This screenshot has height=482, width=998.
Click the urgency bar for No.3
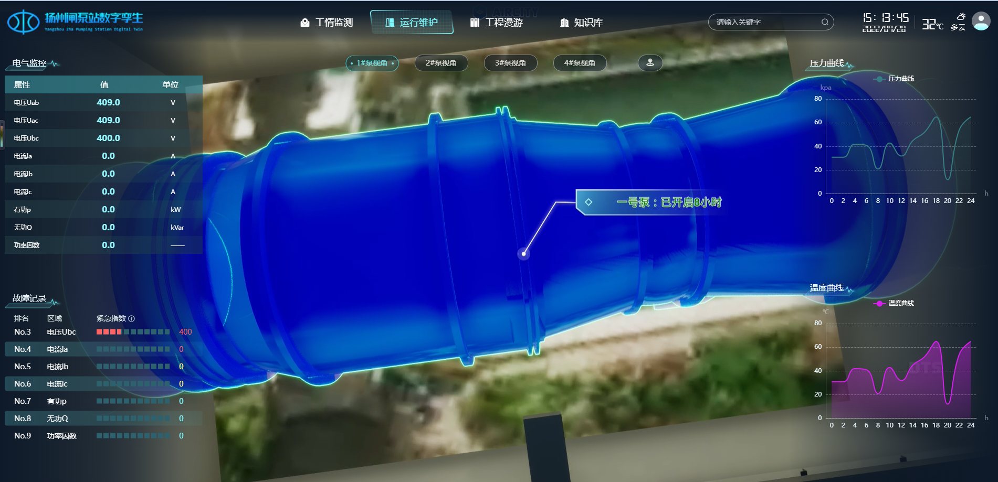click(x=133, y=332)
